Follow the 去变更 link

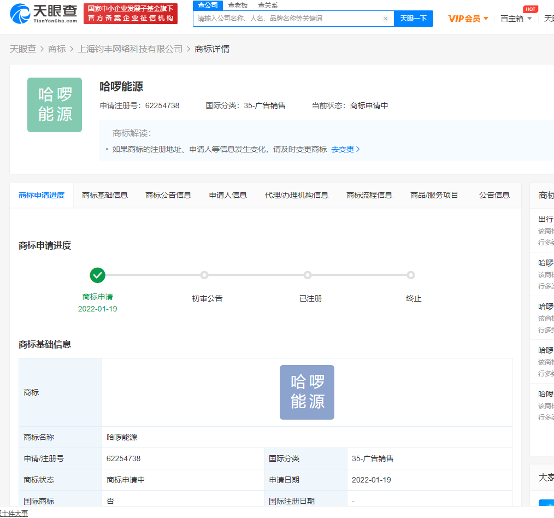345,150
